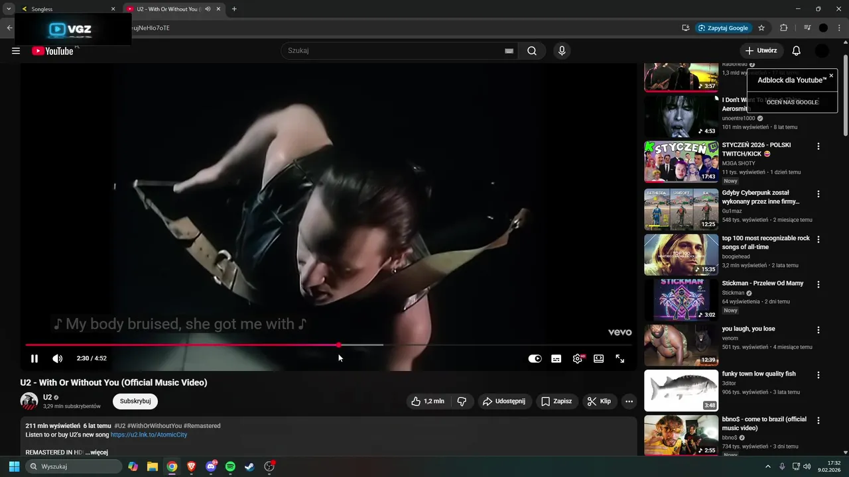Mute the tab via its speaker icon
The image size is (849, 477).
pyautogui.click(x=208, y=9)
